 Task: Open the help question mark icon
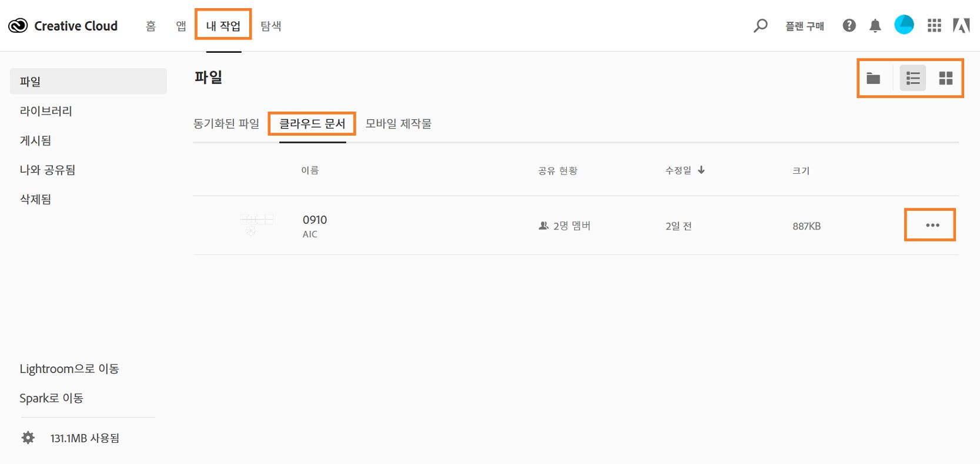[x=848, y=25]
